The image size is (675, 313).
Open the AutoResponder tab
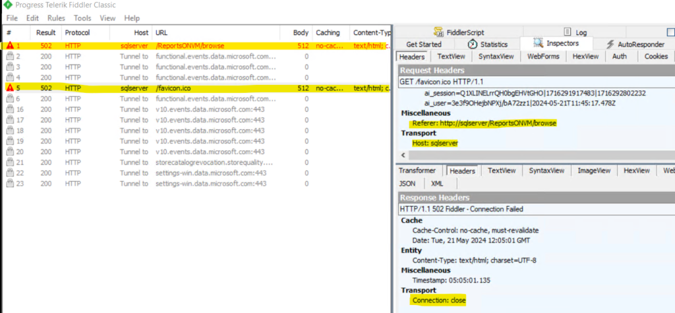coord(635,44)
